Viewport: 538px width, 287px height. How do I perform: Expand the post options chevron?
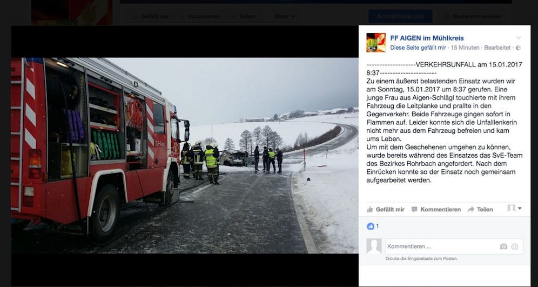point(519,38)
